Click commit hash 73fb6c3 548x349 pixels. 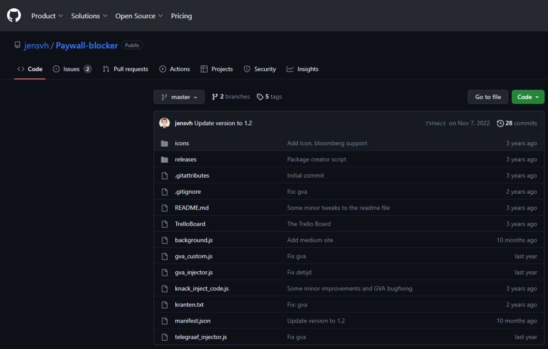[x=435, y=123]
